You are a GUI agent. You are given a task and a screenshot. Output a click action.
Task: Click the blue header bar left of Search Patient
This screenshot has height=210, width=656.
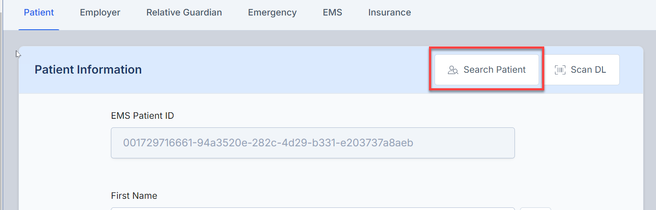point(281,70)
